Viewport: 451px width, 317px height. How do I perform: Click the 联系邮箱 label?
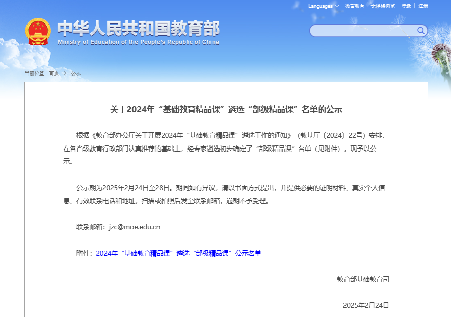[91, 227]
